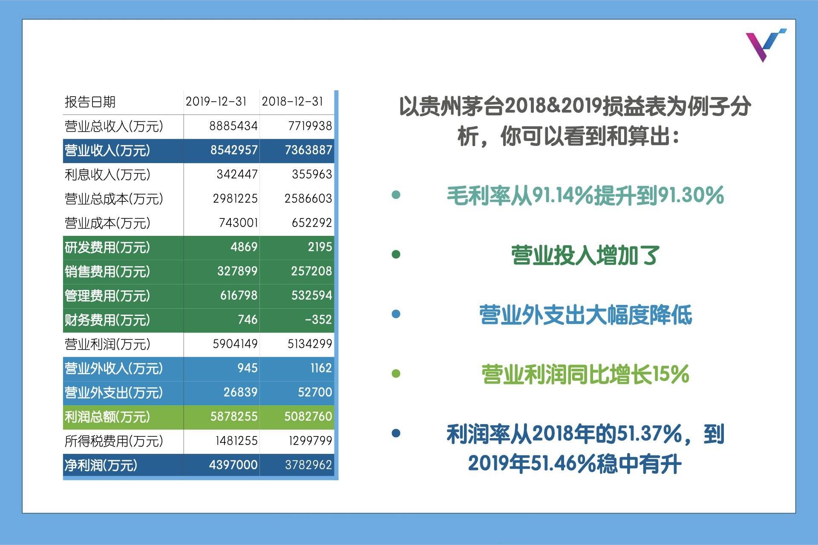
Task: Click the V-shaped logo in the top corner
Action: 766,45
